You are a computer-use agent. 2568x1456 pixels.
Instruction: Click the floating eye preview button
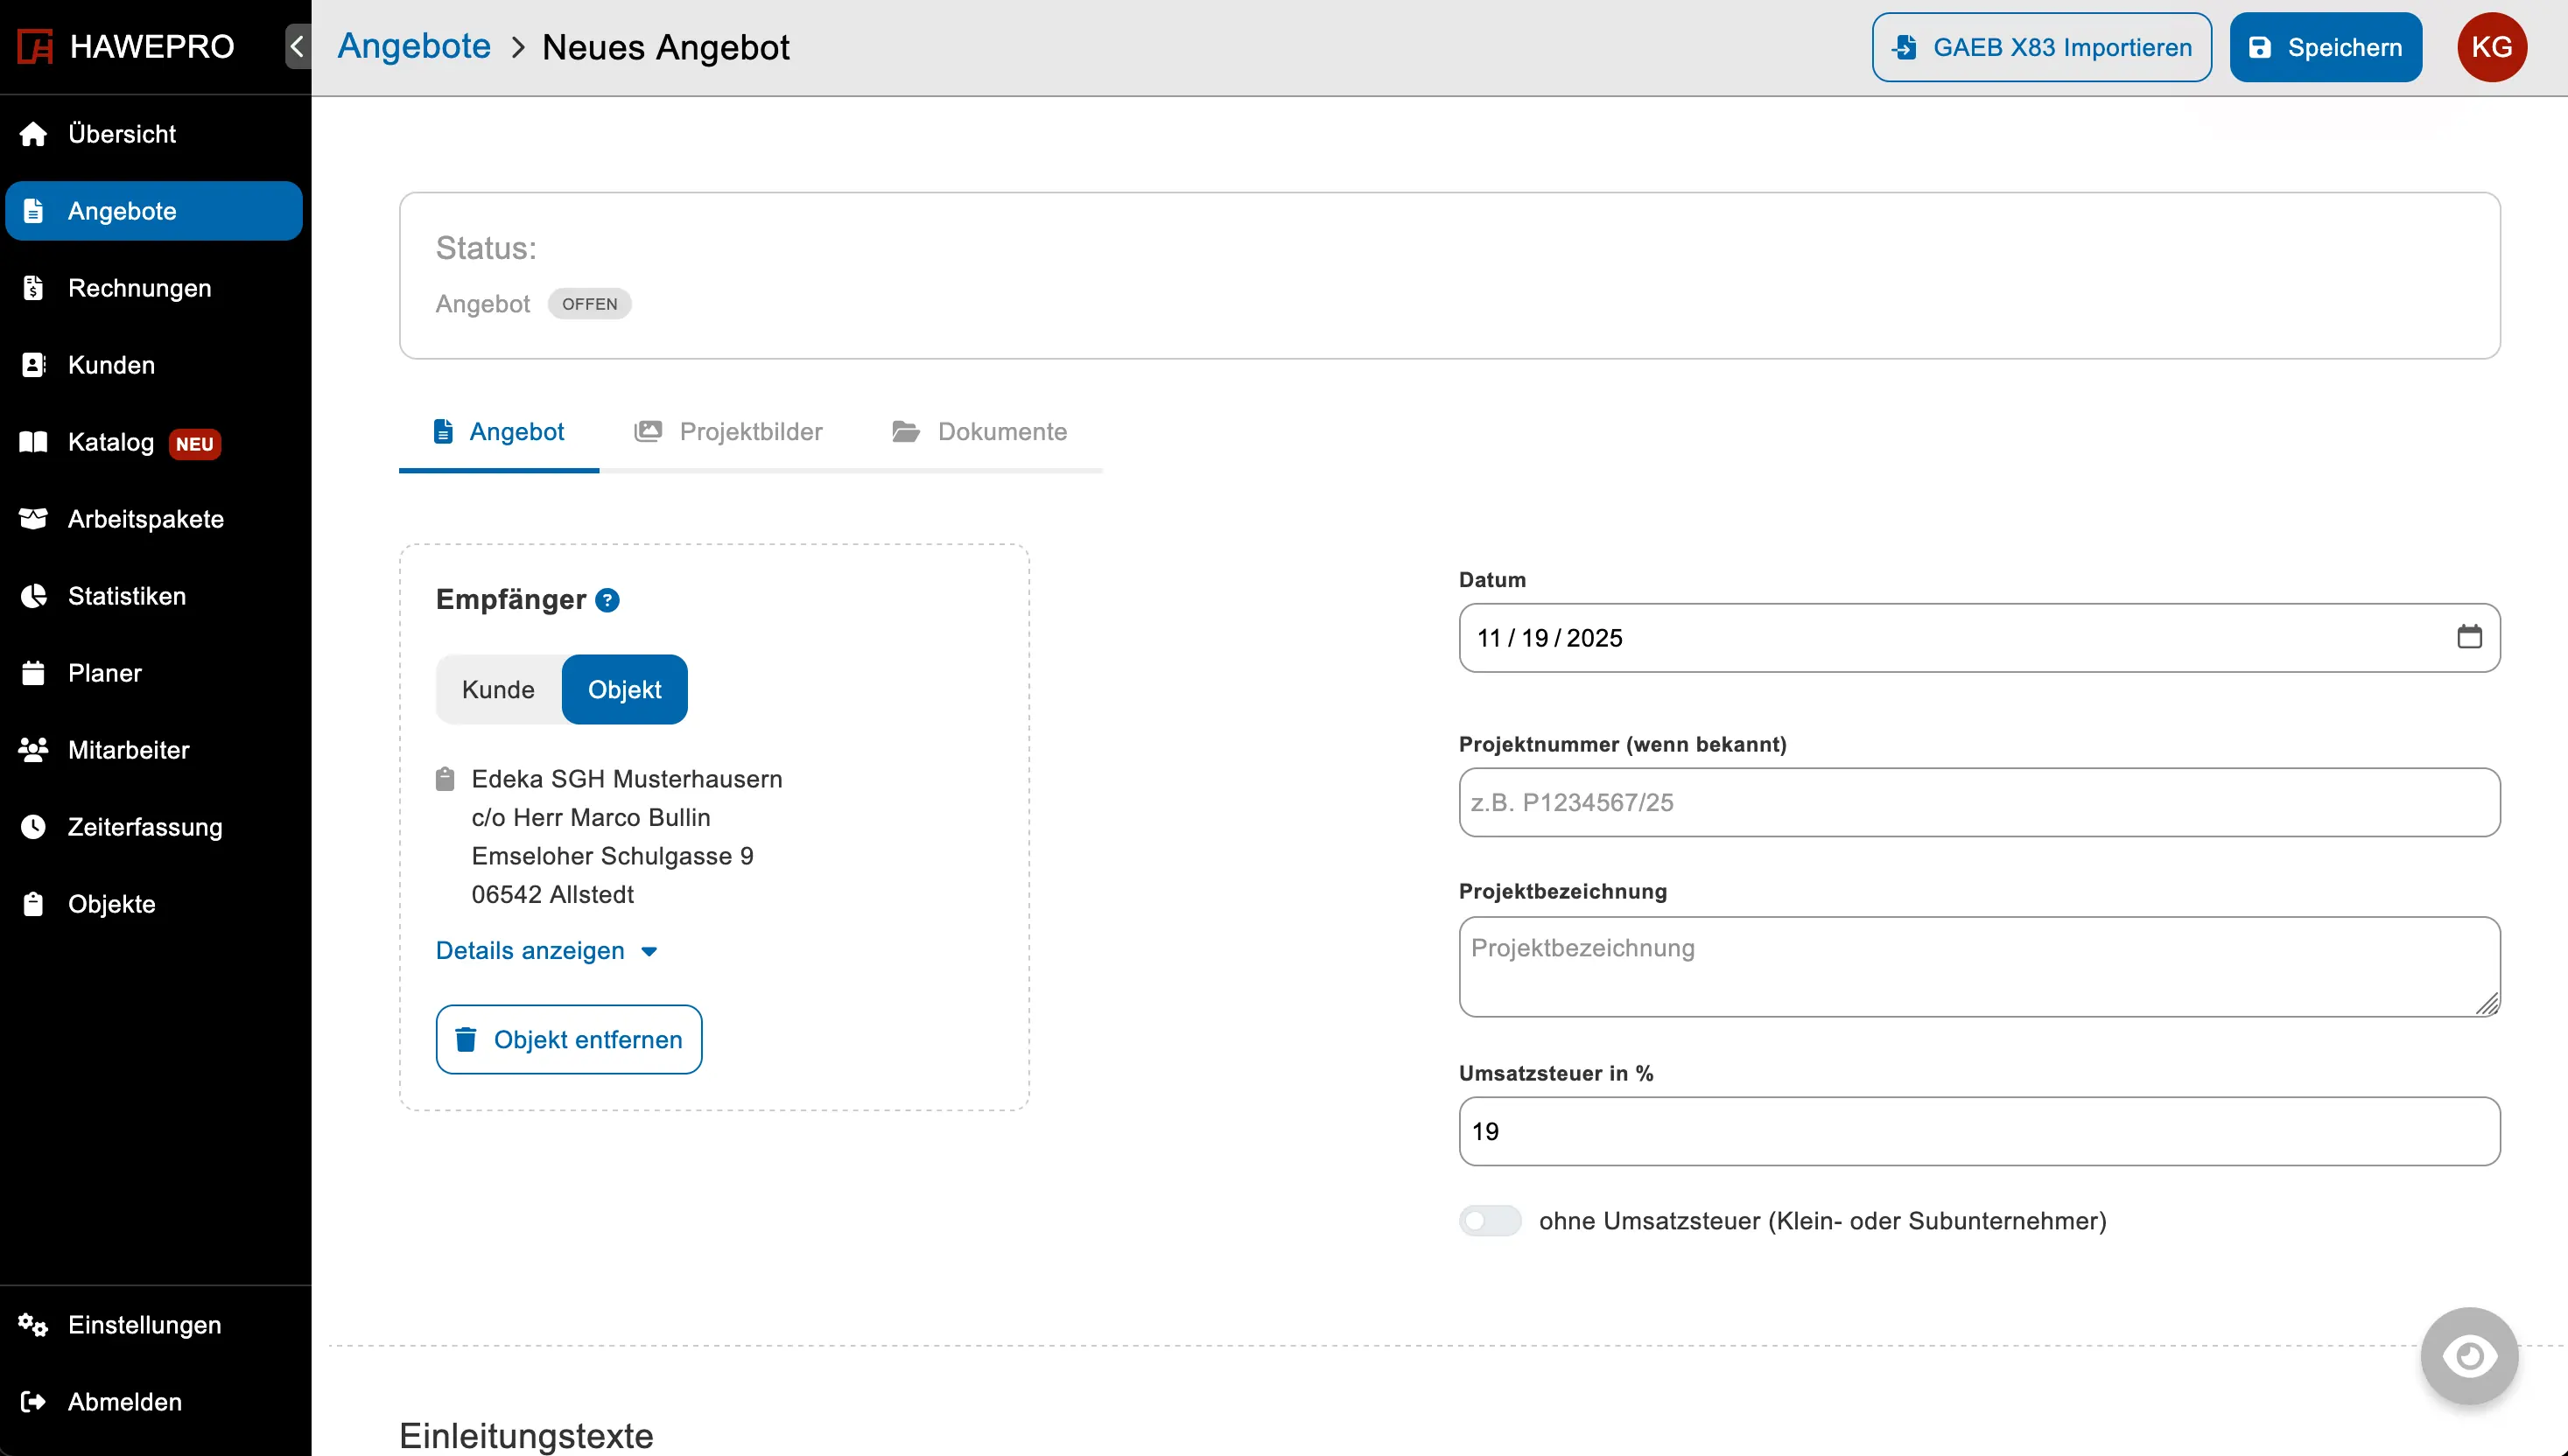[2468, 1356]
